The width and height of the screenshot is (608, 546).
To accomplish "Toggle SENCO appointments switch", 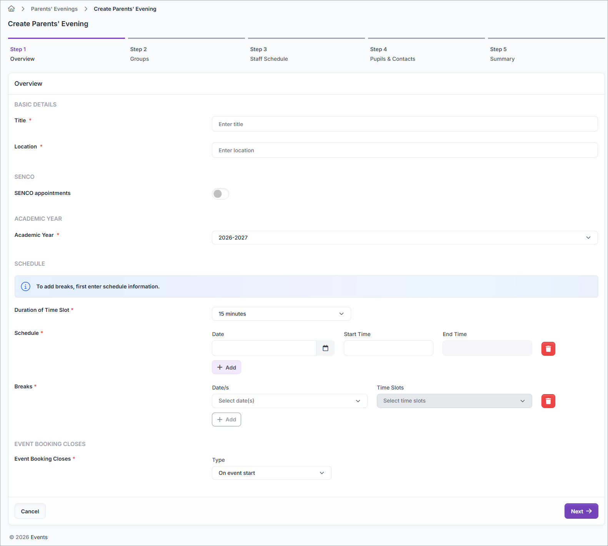I will pos(220,194).
